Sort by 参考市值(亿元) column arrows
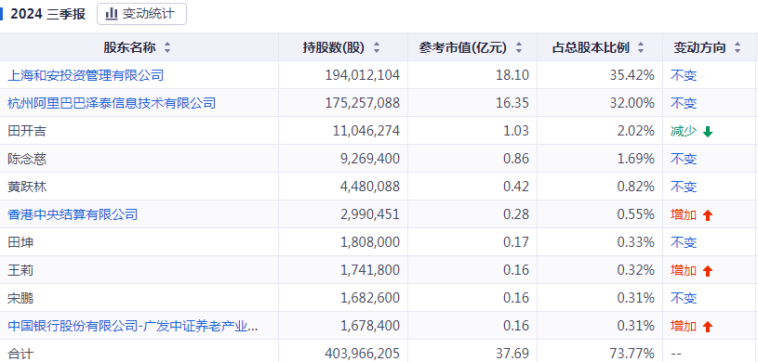758x362 pixels. [519, 47]
